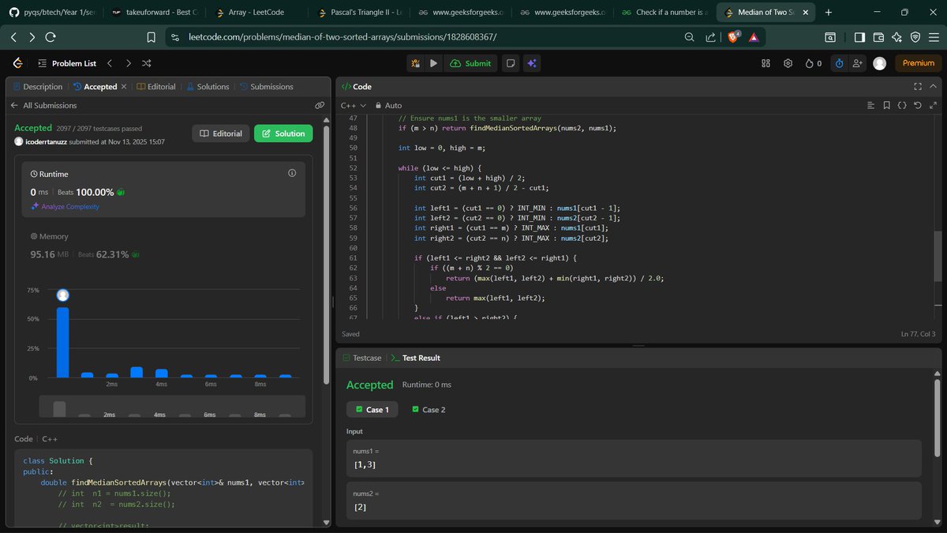
Task: Open the debugger icon next to Run
Action: (417, 63)
